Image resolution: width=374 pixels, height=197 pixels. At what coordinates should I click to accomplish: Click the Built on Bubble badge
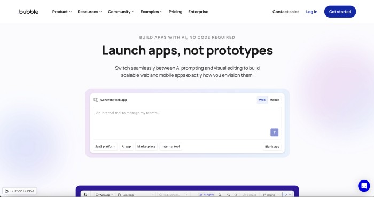(x=20, y=191)
